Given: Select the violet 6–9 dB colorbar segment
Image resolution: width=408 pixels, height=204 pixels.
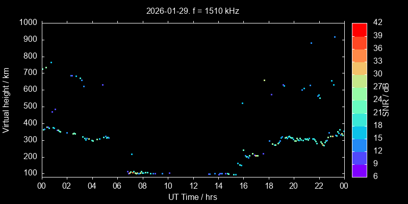Looking at the screenshot, I should [359, 170].
